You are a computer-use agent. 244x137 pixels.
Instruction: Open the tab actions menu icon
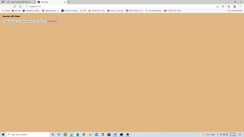click(3, 2)
